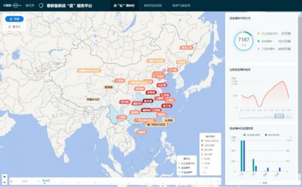
Task: Toggle 适宜播种 entry in the donut chart legend
Action: (x=274, y=41)
